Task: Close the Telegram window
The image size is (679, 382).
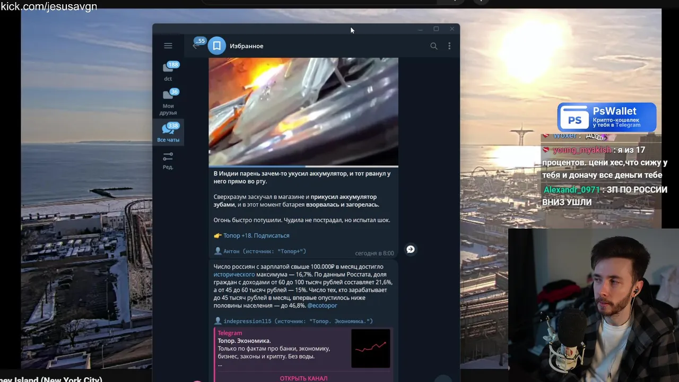Action: tap(452, 29)
